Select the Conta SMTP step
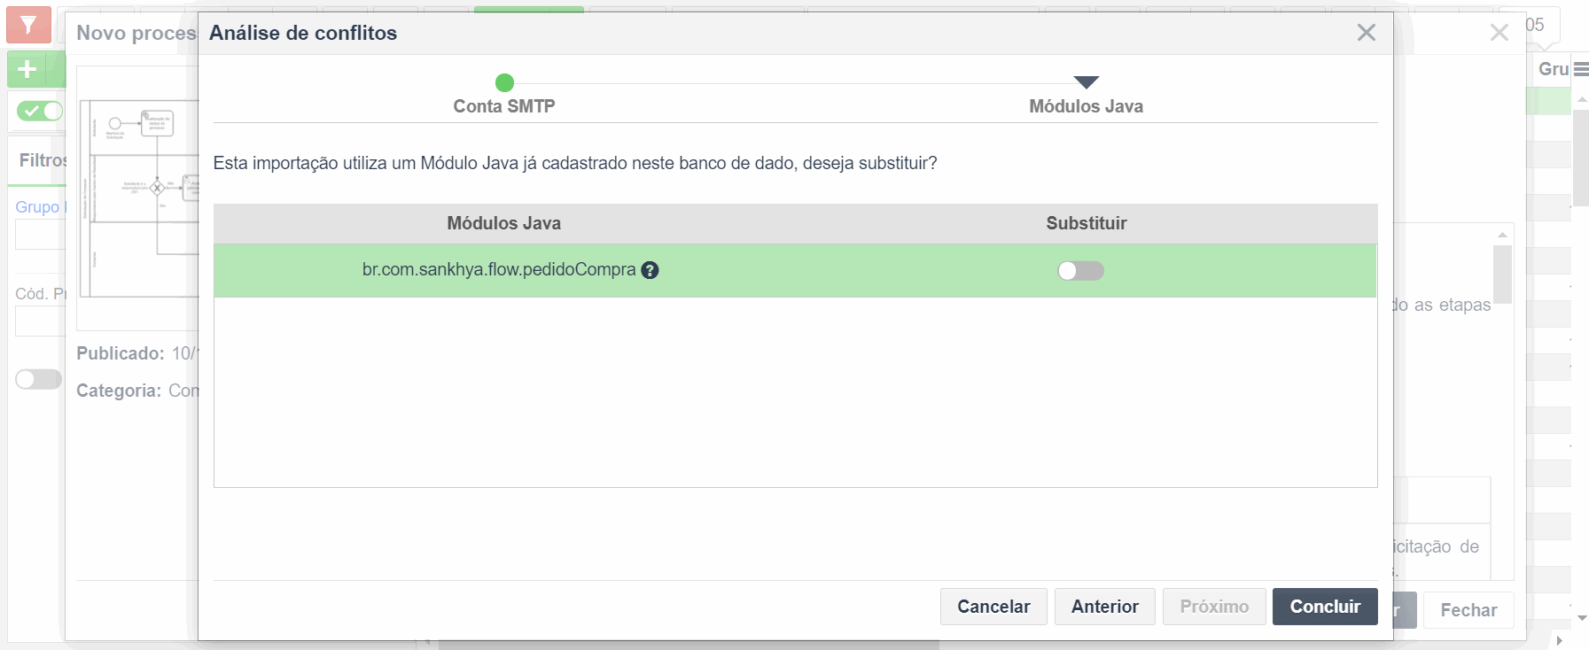Viewport: 1589px width, 650px height. [x=504, y=106]
